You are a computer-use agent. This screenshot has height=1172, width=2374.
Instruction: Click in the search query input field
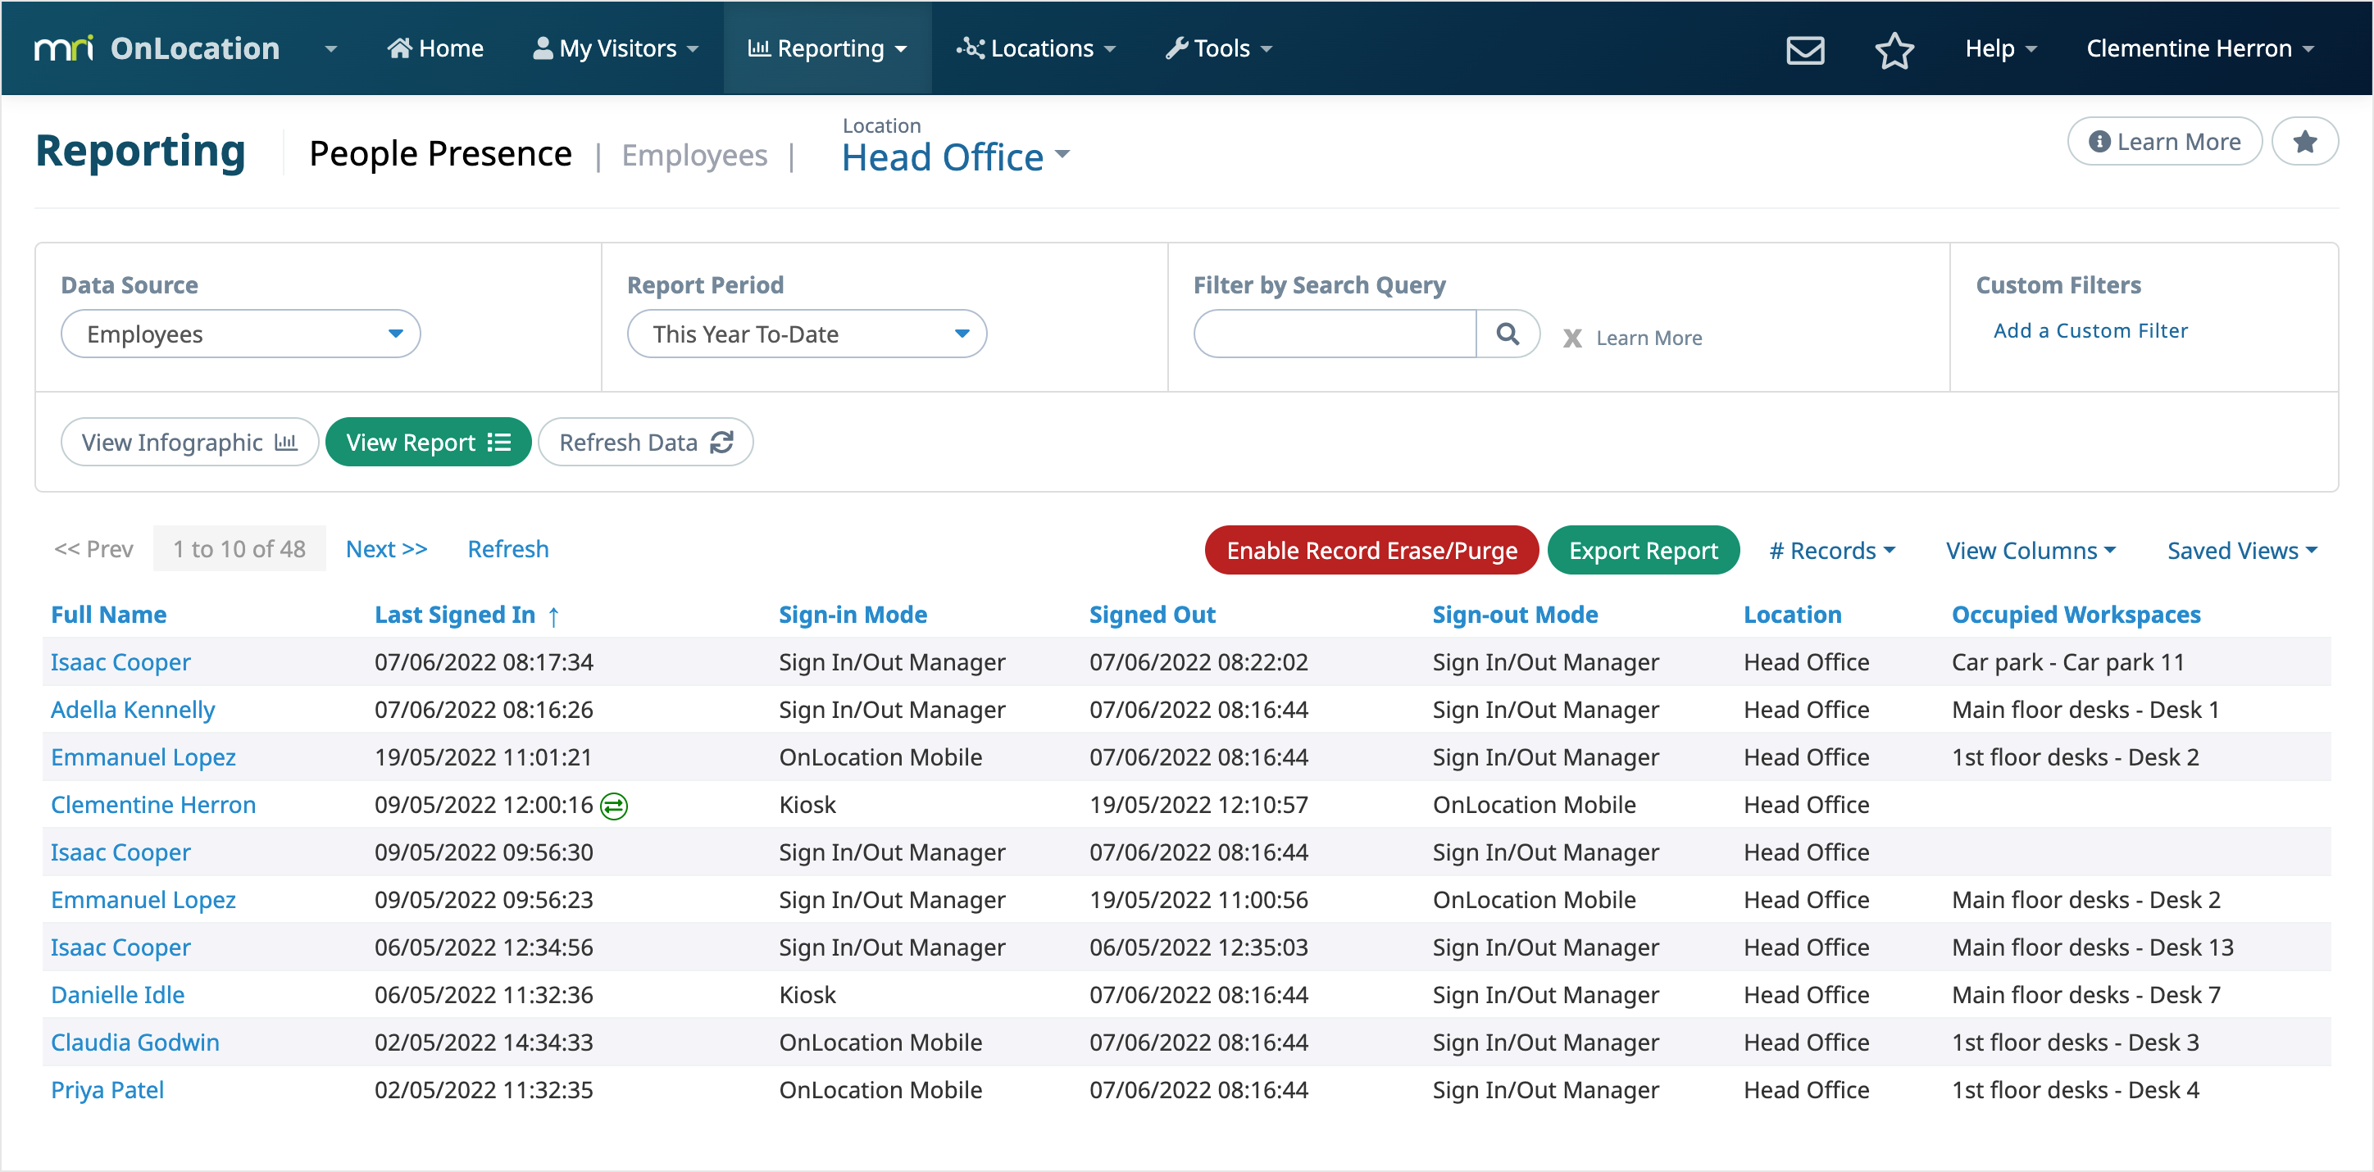1335,334
